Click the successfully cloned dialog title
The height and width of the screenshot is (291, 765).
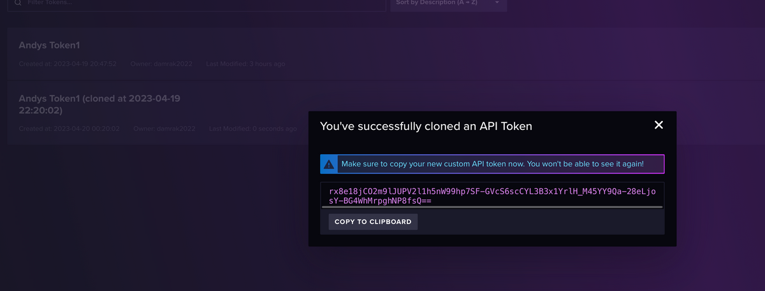(x=426, y=126)
